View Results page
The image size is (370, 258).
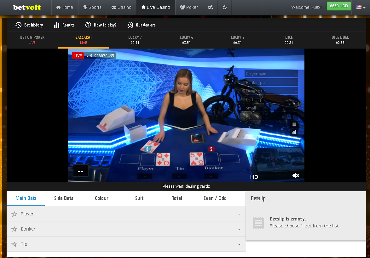(64, 25)
